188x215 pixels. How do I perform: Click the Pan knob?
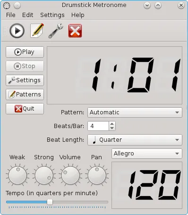coord(97,175)
